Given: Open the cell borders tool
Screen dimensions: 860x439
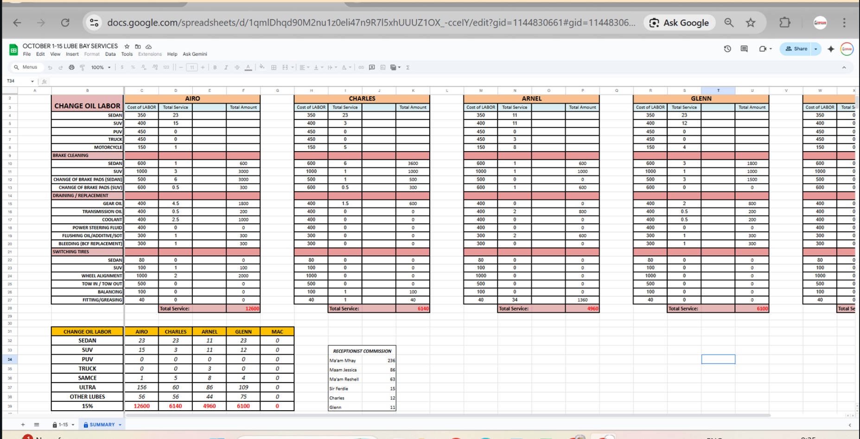Looking at the screenshot, I should click(x=274, y=68).
